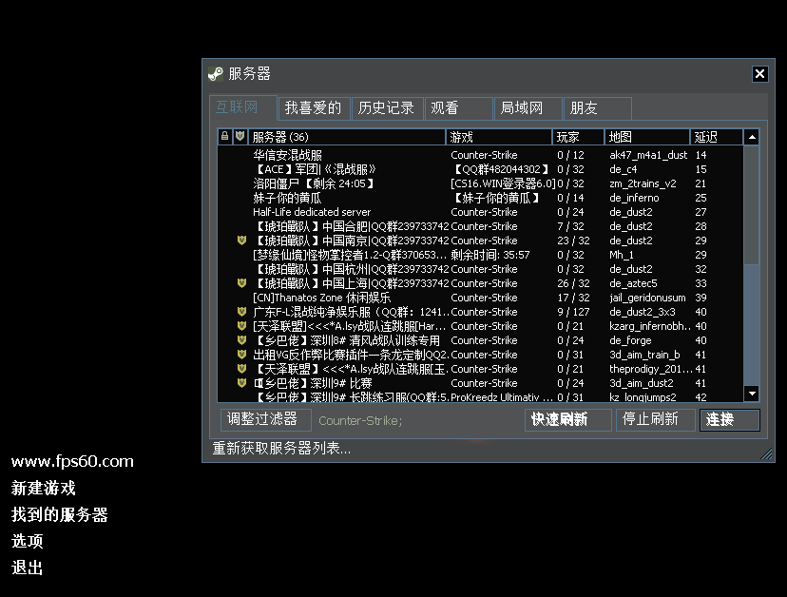Select the [CN]Thanatos Zone 休闲娱乐 server
The image size is (787, 597).
[x=321, y=298]
